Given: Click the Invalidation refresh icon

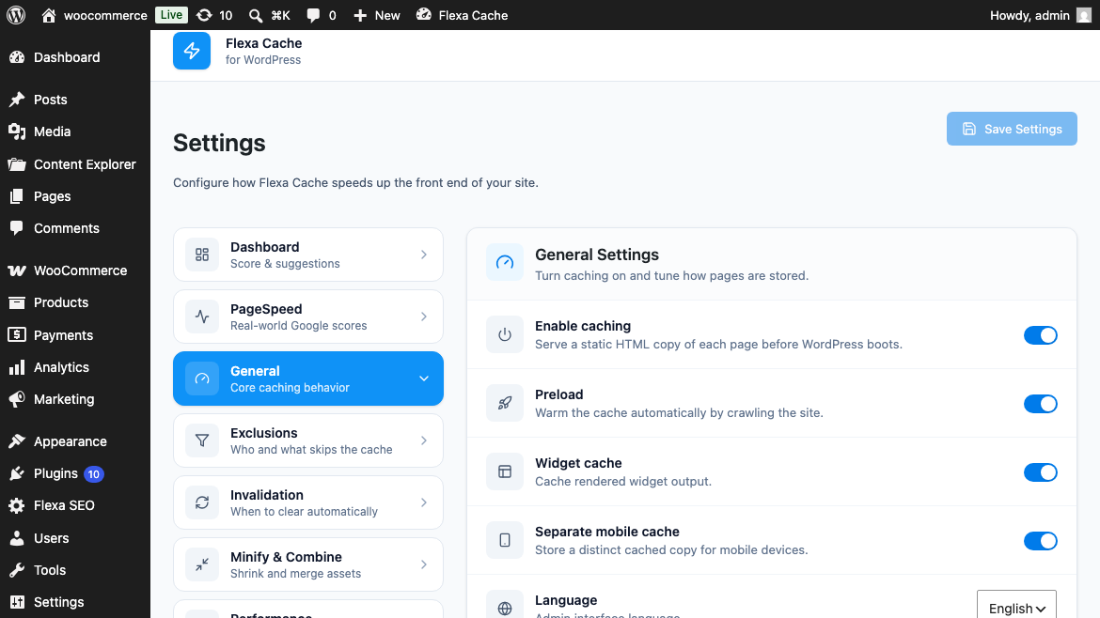Looking at the screenshot, I should pos(202,502).
